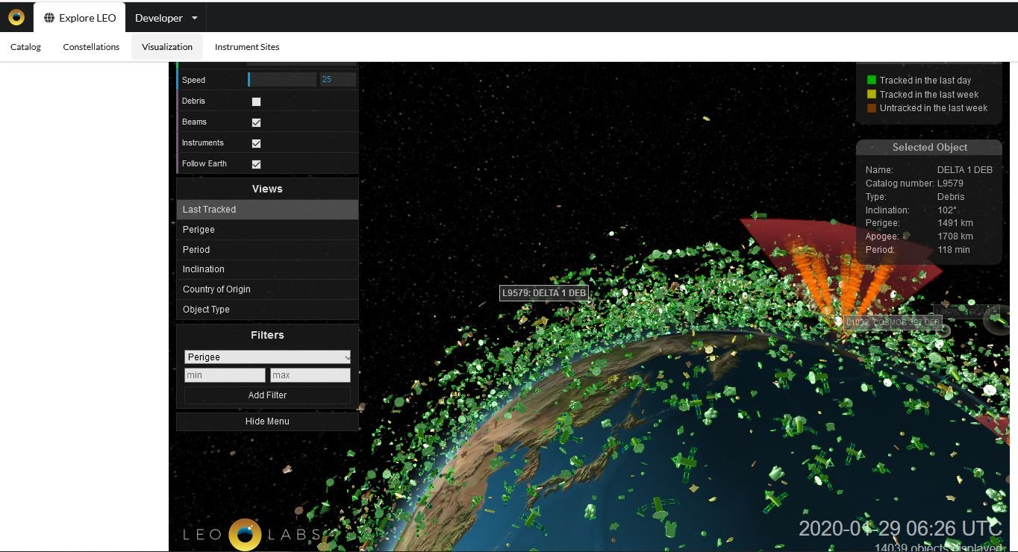The width and height of the screenshot is (1018, 552).
Task: Select the Explore LEO tab
Action: (80, 18)
